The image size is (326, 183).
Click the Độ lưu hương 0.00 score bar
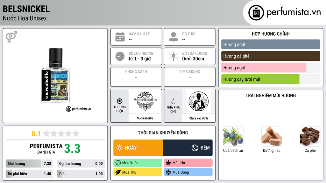pos(81,164)
